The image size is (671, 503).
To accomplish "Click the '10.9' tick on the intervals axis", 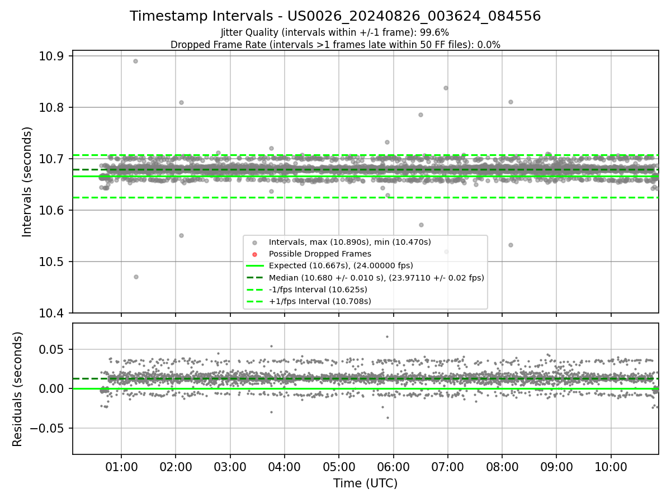I will pyautogui.click(x=51, y=56).
